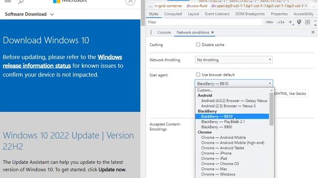Open the Properties tab
This screenshot has height=178, width=318.
279,14
